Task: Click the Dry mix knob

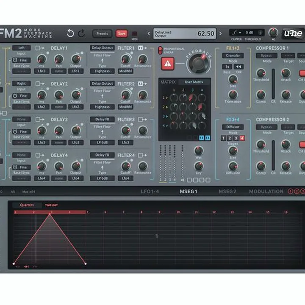Action: pyautogui.click(x=199, y=166)
